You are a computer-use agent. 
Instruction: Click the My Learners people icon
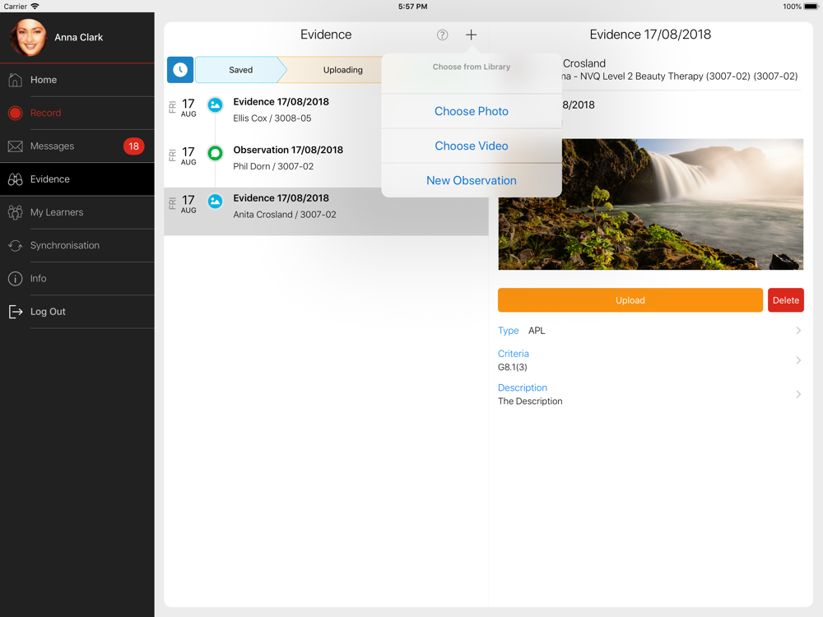point(15,212)
